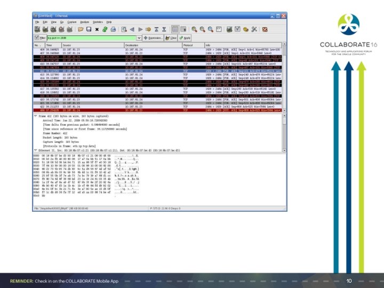Image resolution: width=384 pixels, height=288 pixels.
Task: Expand the Ethernet II tree node
Action: [36, 150]
